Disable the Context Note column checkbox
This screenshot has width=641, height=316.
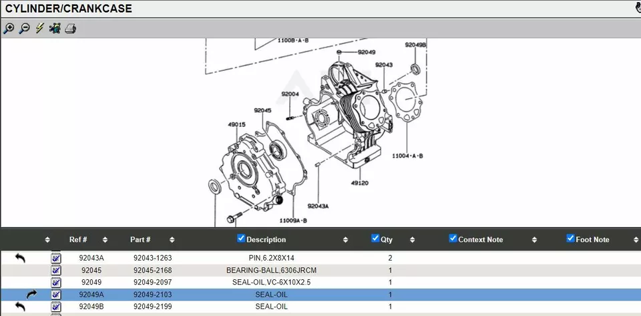coord(453,239)
